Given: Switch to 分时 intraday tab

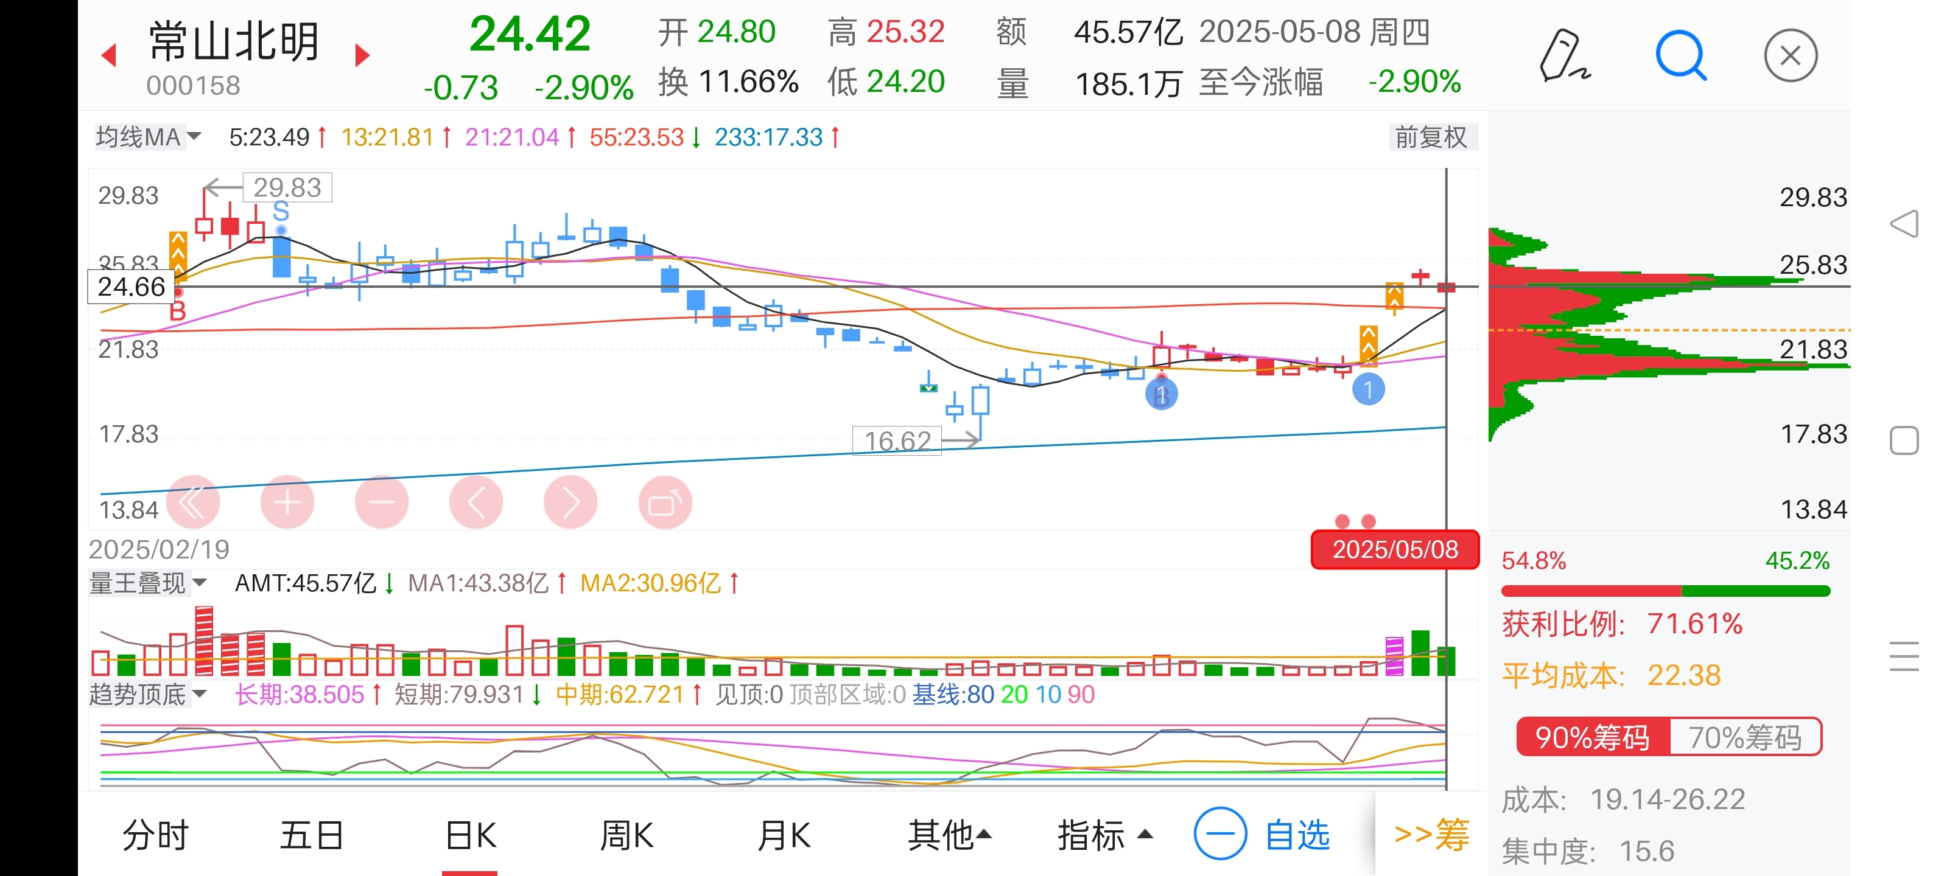Looking at the screenshot, I should pos(156,835).
